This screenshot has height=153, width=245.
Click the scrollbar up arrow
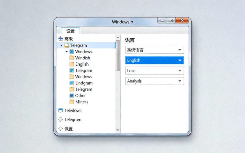118,37
